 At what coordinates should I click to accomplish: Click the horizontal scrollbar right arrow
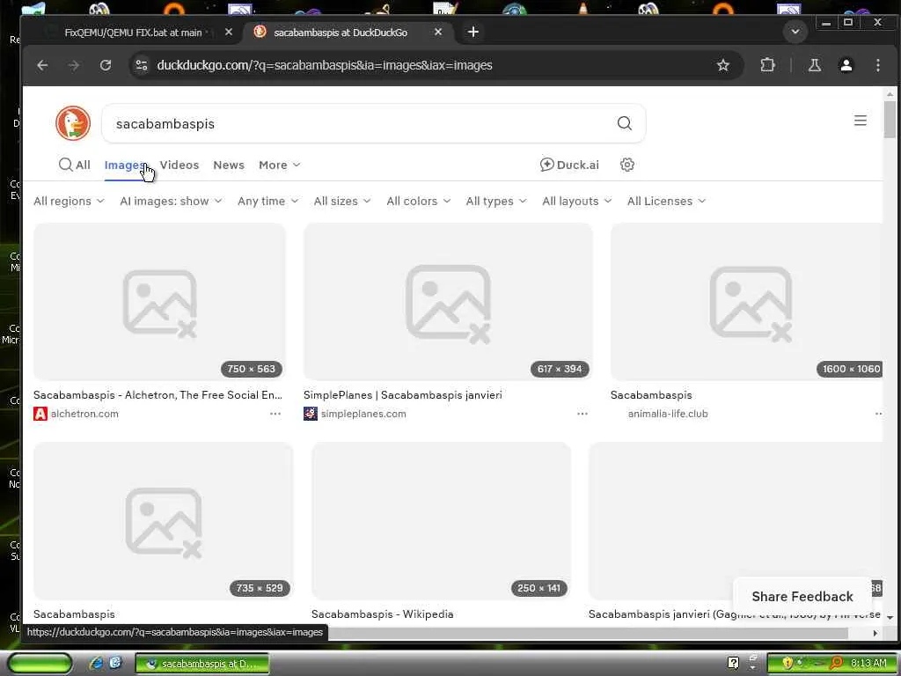[x=875, y=633]
